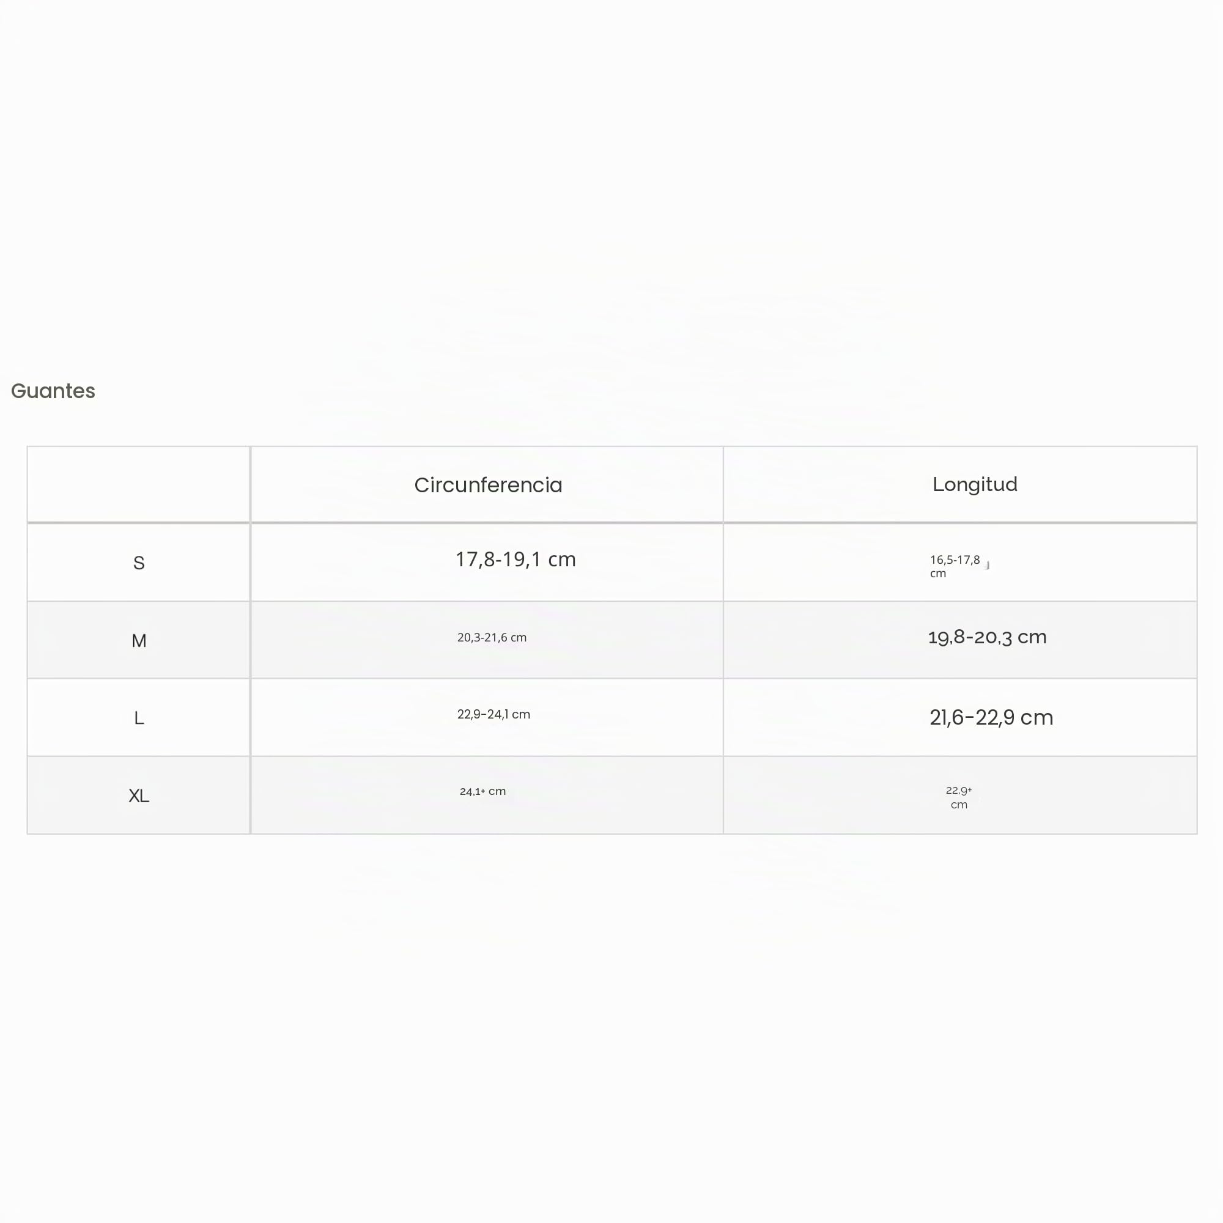1223x1223 pixels.
Task: Click the S size row label
Action: click(x=139, y=563)
